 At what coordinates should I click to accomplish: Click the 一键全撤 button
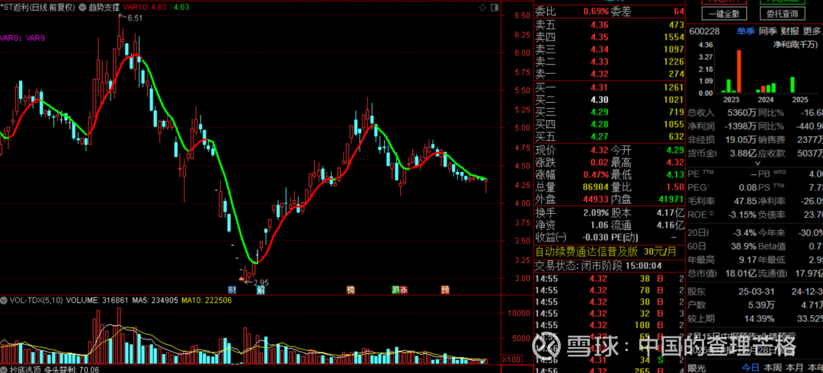[x=723, y=14]
